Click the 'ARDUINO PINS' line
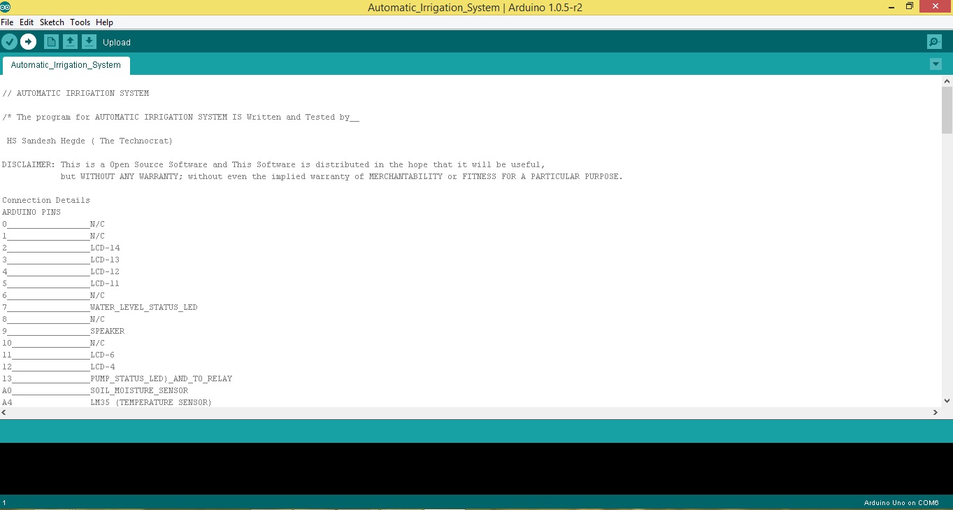953x510 pixels. [31, 212]
